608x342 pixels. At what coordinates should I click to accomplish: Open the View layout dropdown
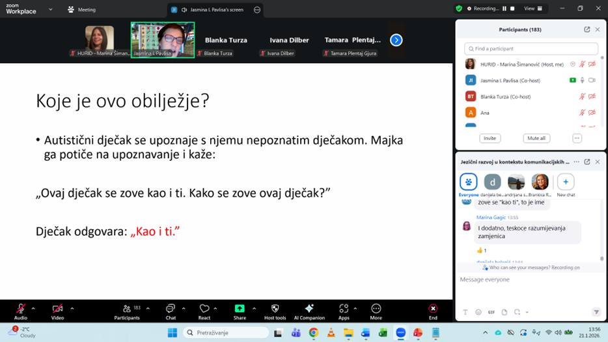point(531,8)
